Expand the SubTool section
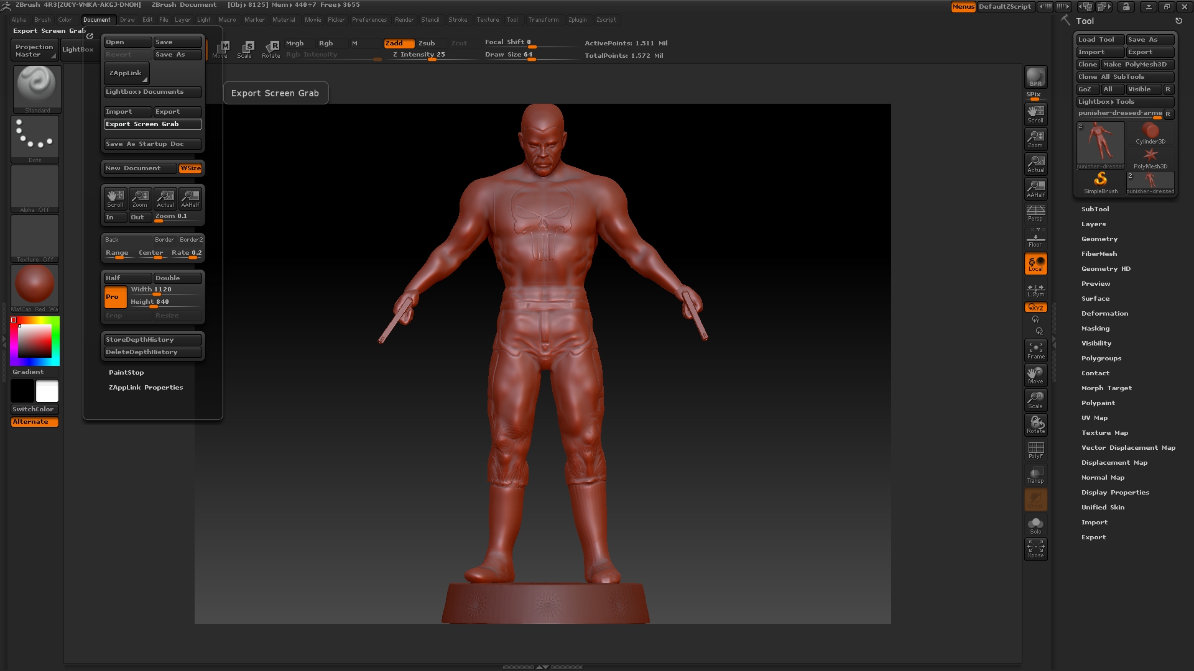Viewport: 1194px width, 671px height. 1094,209
